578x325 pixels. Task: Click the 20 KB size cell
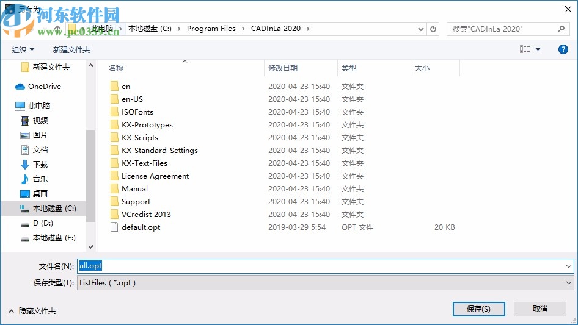444,227
